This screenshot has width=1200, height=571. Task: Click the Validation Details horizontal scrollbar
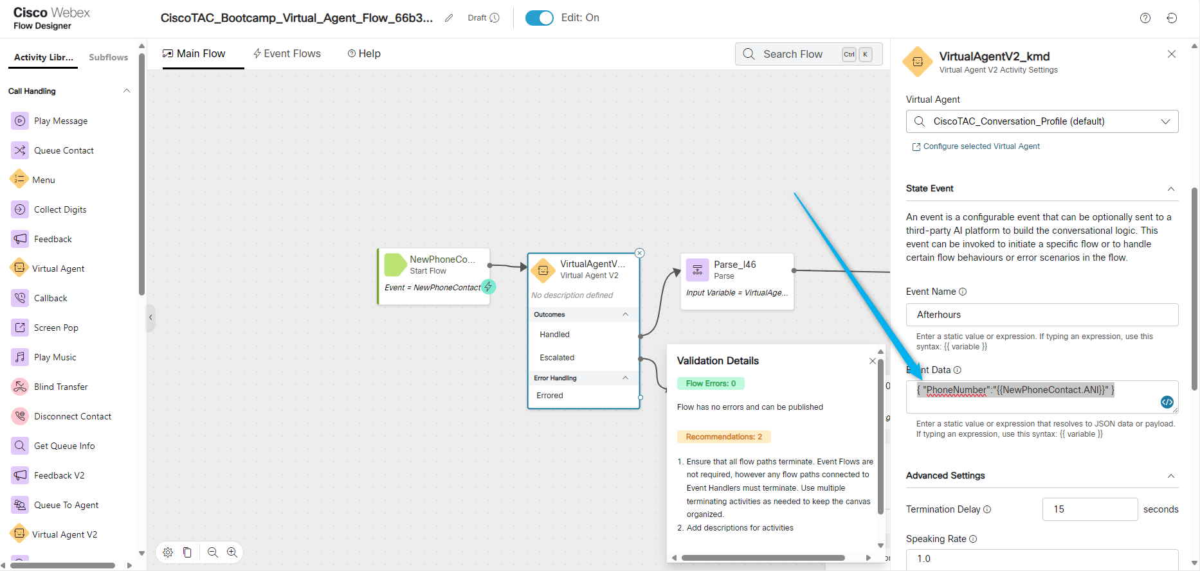(763, 558)
